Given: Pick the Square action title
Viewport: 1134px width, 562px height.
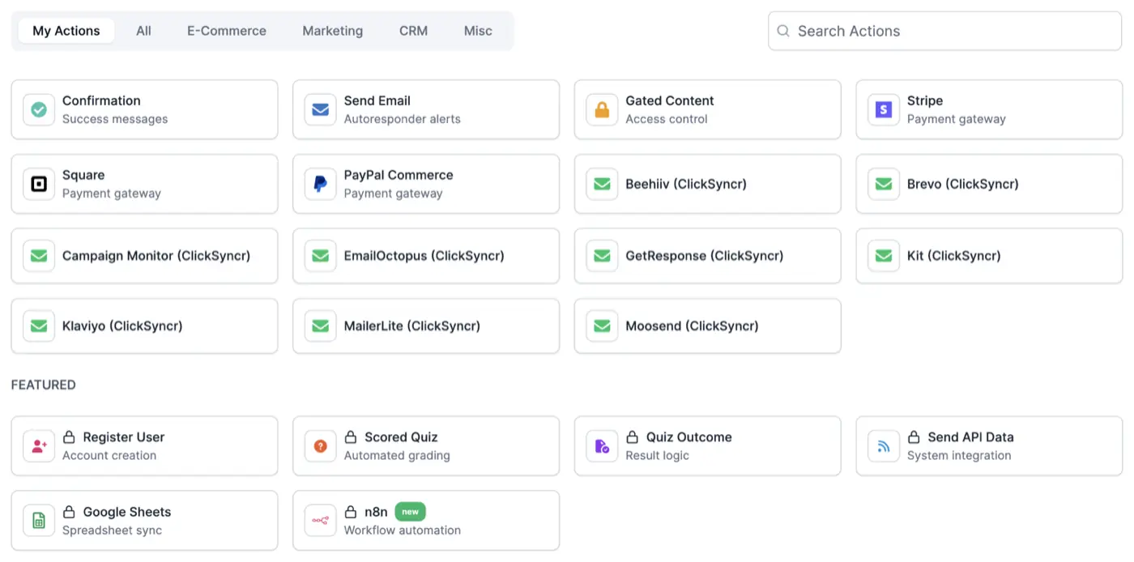Looking at the screenshot, I should 83,175.
